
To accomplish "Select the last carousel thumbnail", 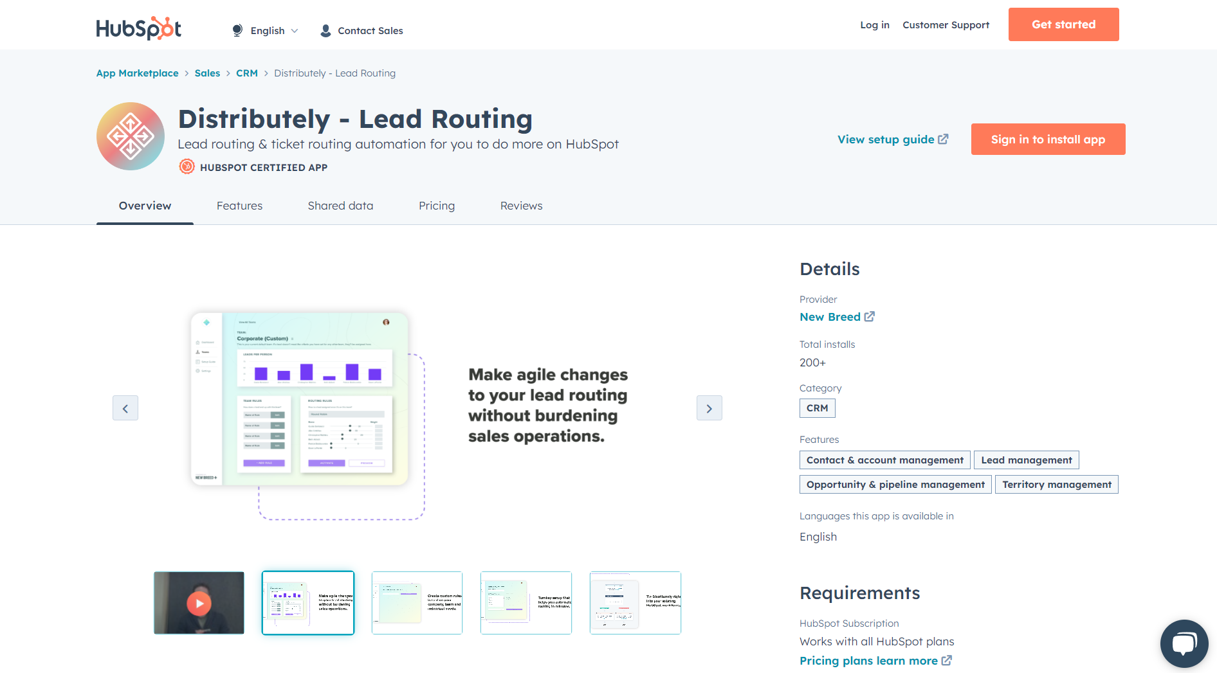I will click(x=636, y=603).
